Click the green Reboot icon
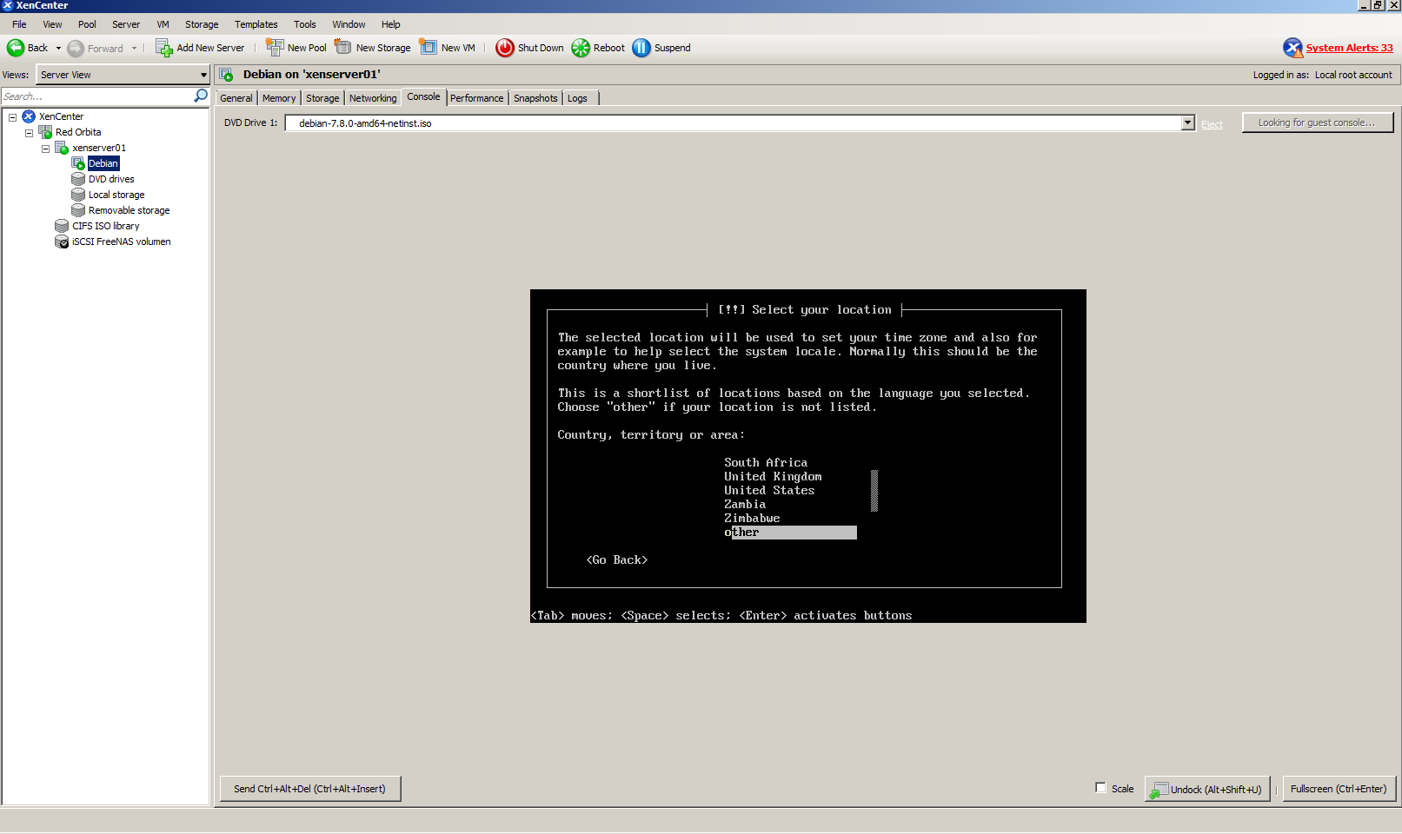 [581, 48]
